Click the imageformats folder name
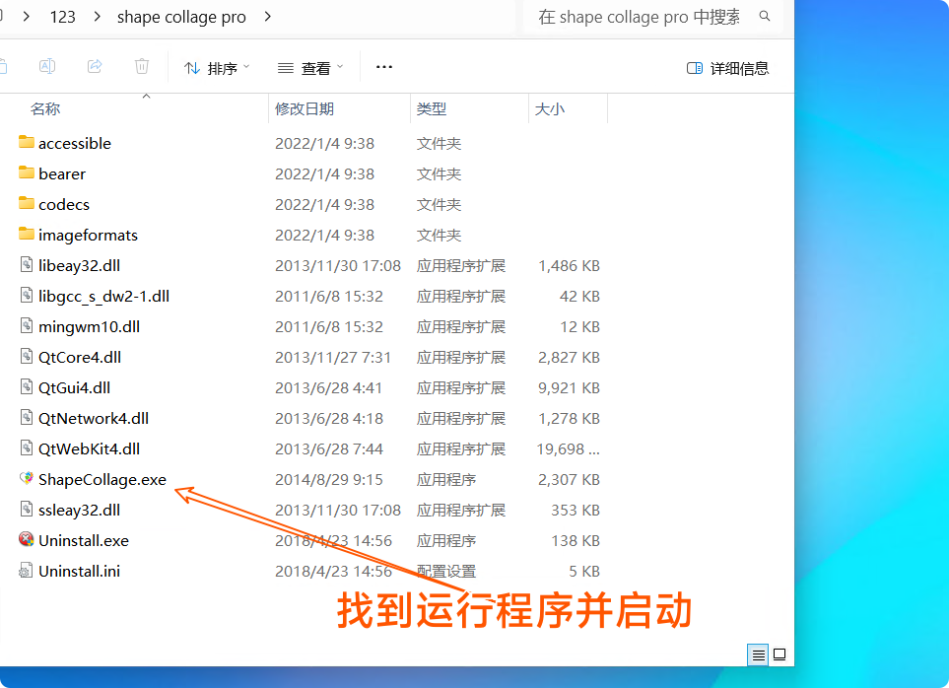This screenshot has height=688, width=949. 88,236
